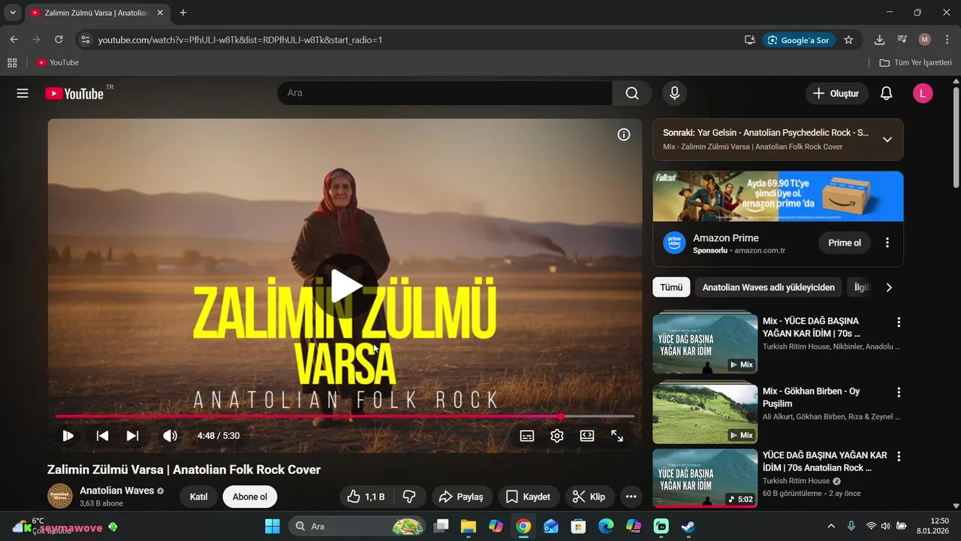
Task: Bookmark this page with star icon
Action: click(x=848, y=40)
